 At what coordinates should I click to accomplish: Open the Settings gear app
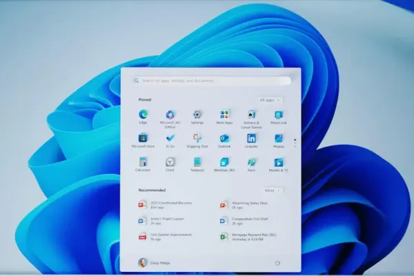pyautogui.click(x=197, y=117)
